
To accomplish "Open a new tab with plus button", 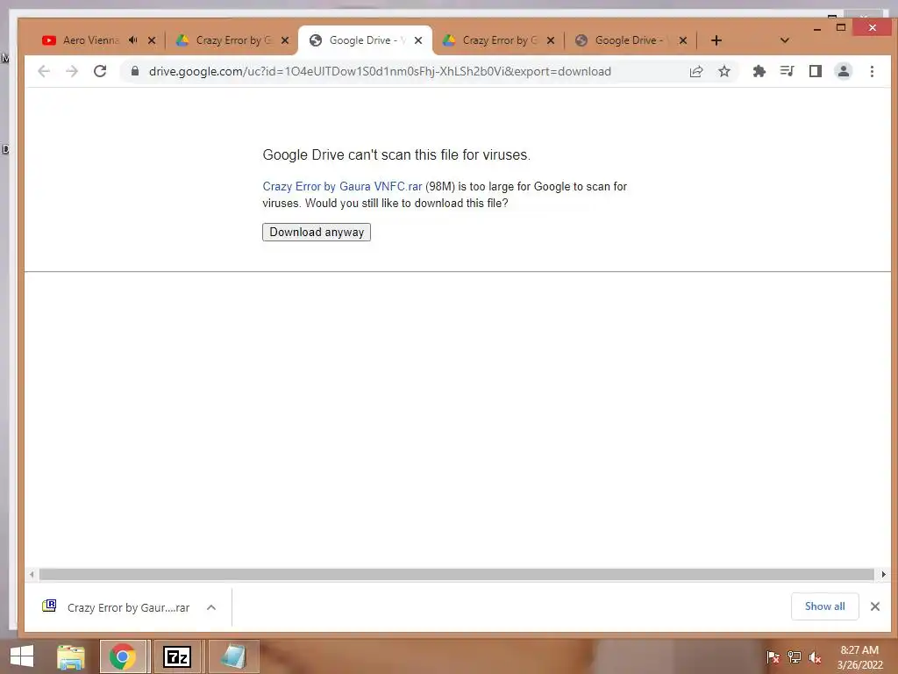I will 716,40.
